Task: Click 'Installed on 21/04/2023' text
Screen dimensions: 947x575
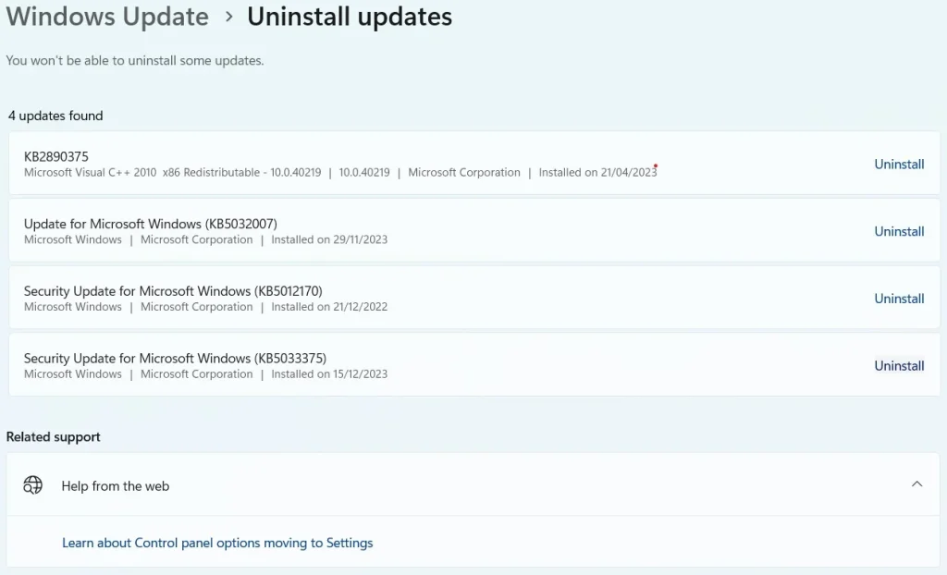Action: pyautogui.click(x=597, y=172)
